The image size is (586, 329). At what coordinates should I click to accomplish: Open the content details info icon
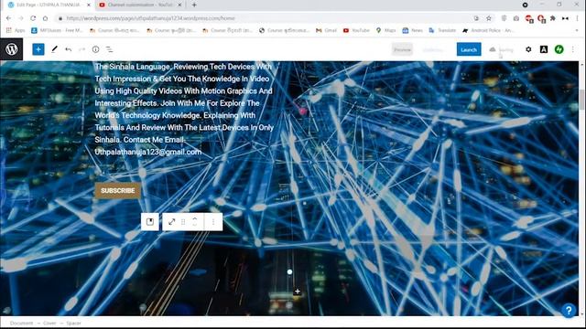[x=95, y=49]
